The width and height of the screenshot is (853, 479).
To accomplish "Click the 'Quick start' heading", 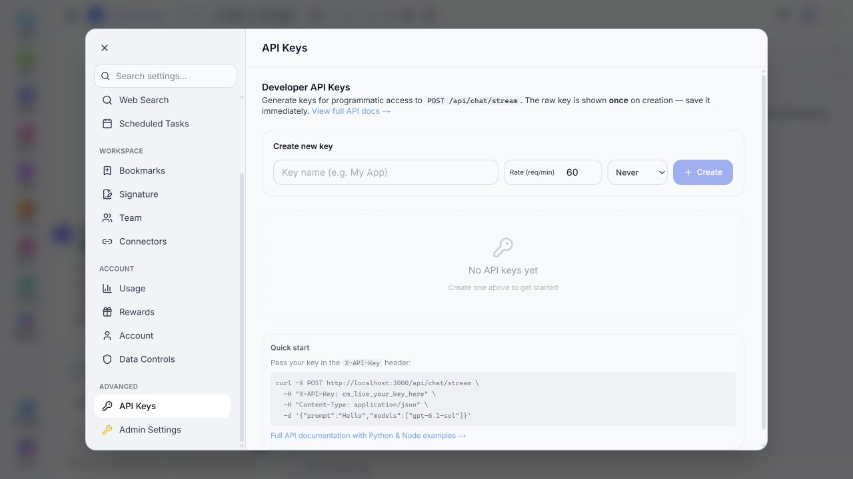I will tap(290, 348).
